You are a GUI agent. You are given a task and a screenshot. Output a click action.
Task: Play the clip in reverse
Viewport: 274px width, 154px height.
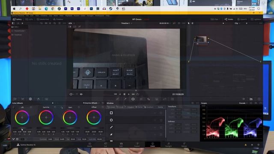pos(120,94)
